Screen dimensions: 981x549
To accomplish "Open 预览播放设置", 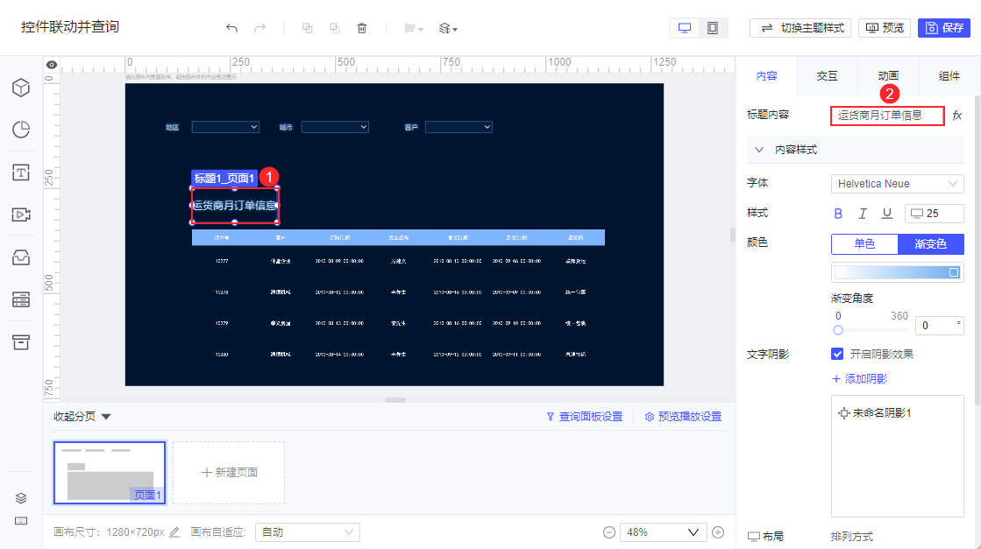I will coord(683,417).
